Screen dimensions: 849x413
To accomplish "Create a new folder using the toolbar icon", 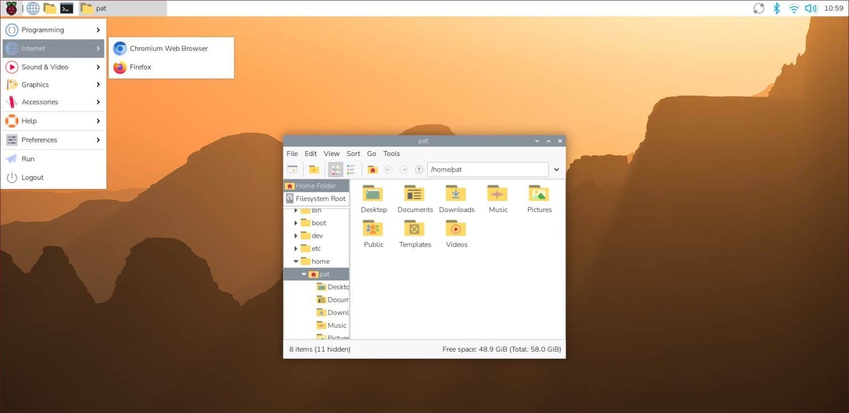I will [315, 169].
